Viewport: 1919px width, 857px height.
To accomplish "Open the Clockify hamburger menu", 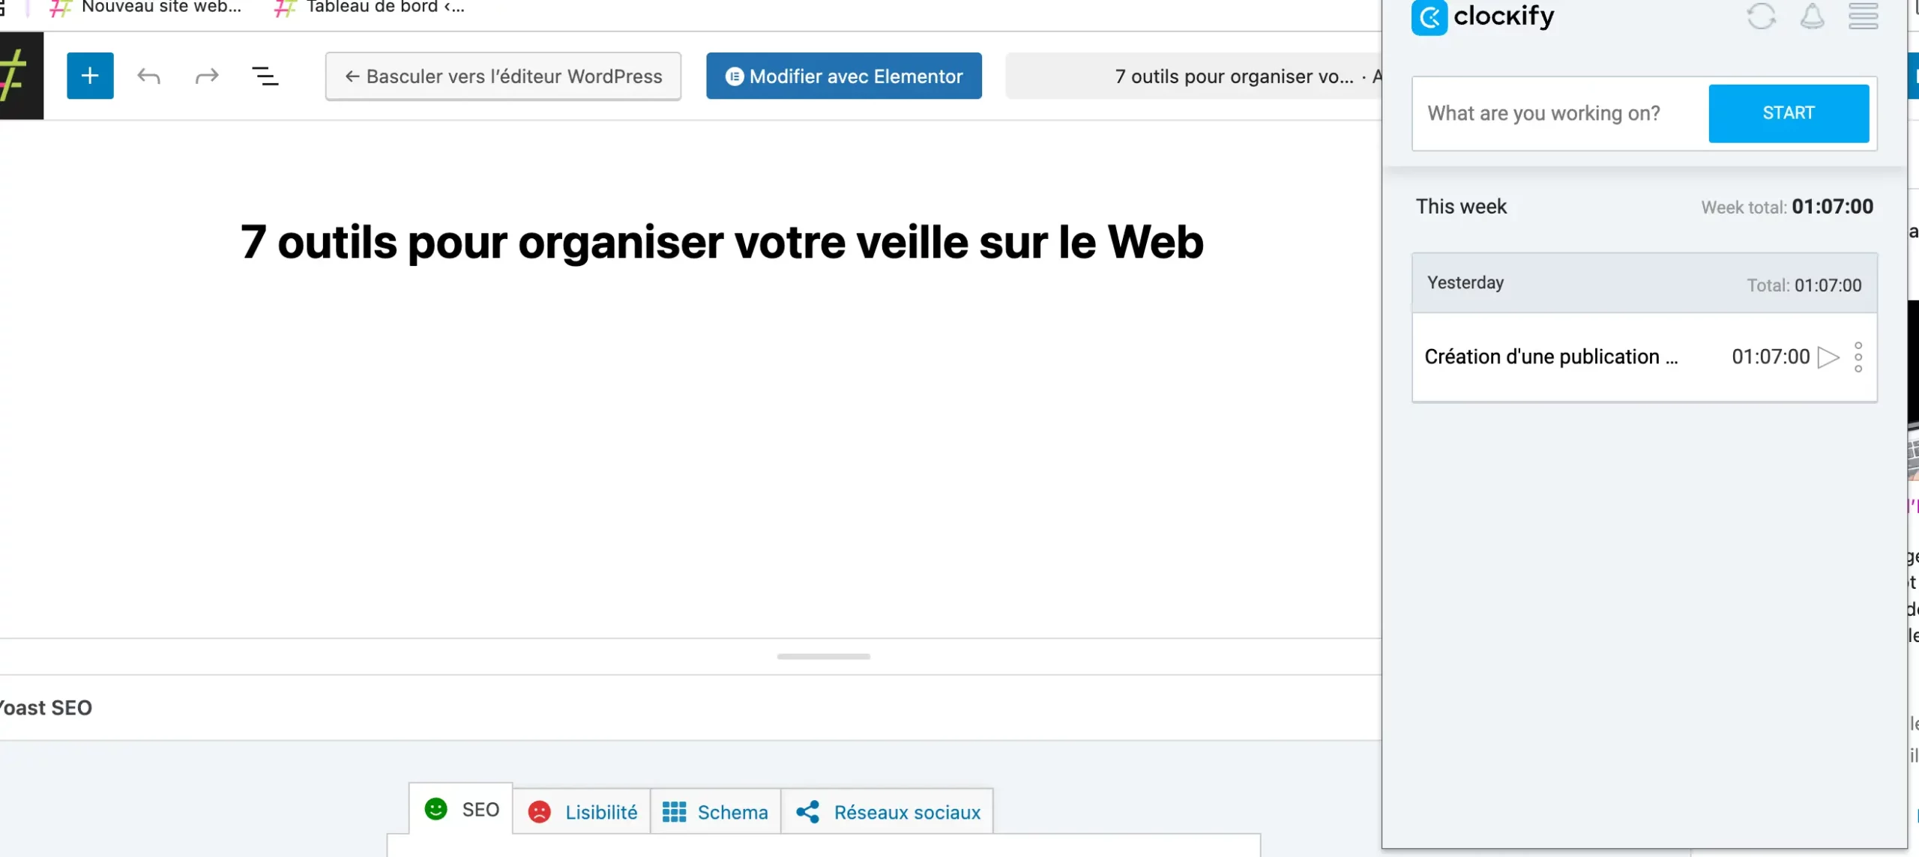I will pos(1863,16).
